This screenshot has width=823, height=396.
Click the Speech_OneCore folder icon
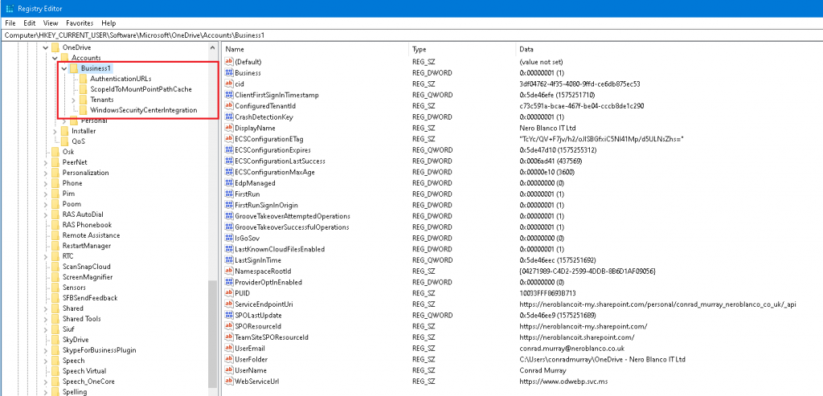coord(55,382)
